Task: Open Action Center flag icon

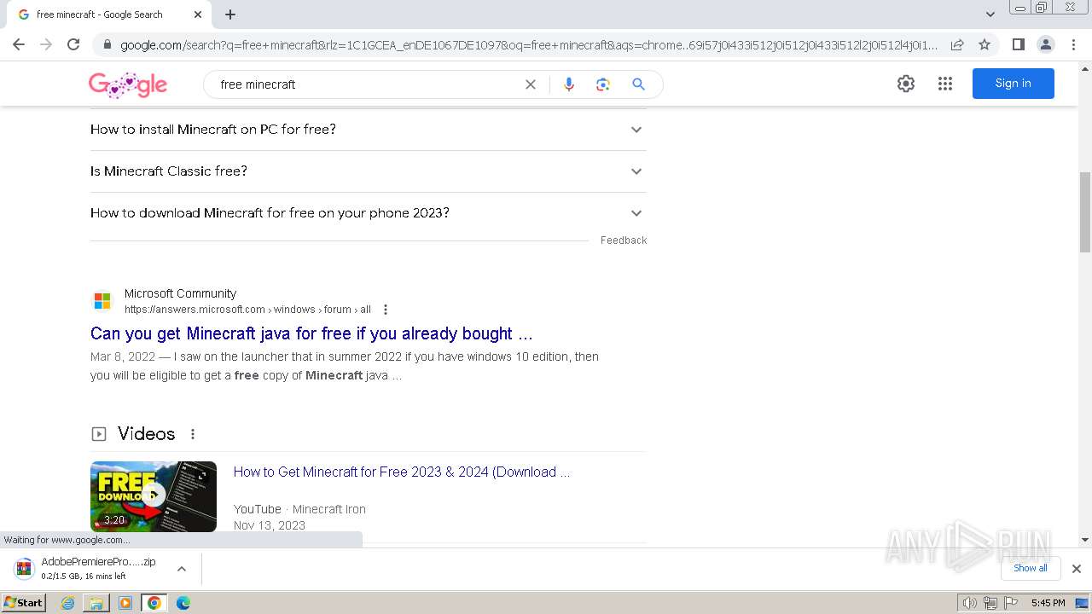Action: (1010, 603)
